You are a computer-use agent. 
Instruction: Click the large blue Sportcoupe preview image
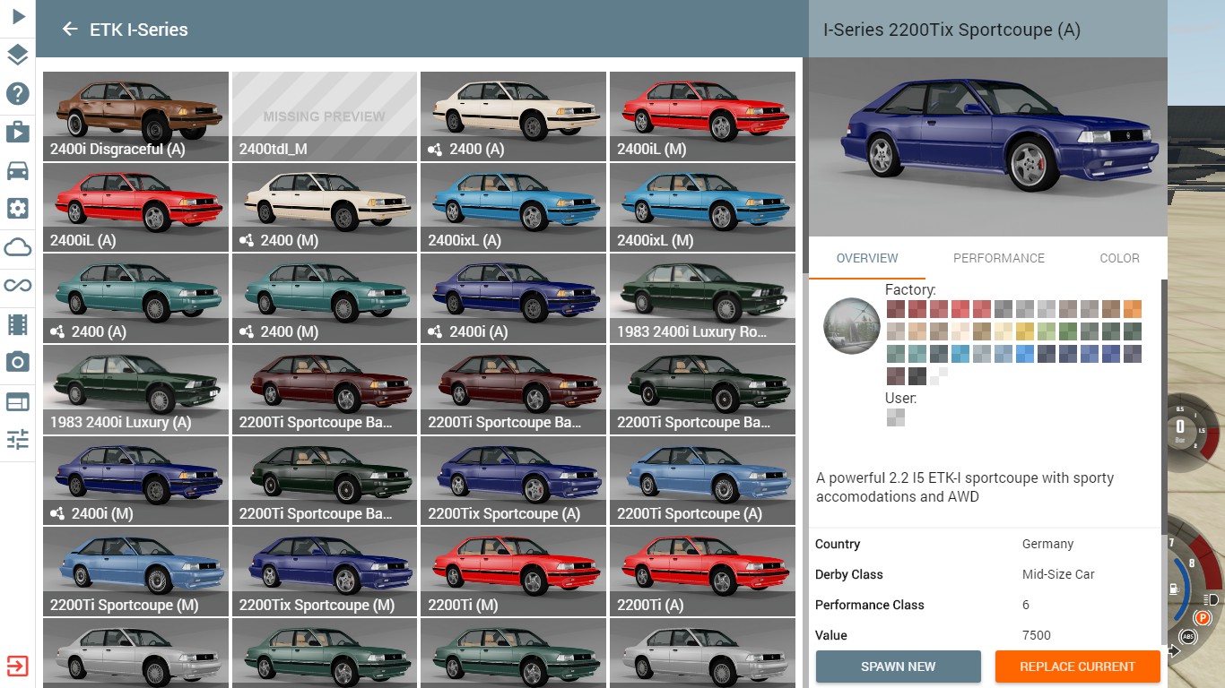coord(987,147)
